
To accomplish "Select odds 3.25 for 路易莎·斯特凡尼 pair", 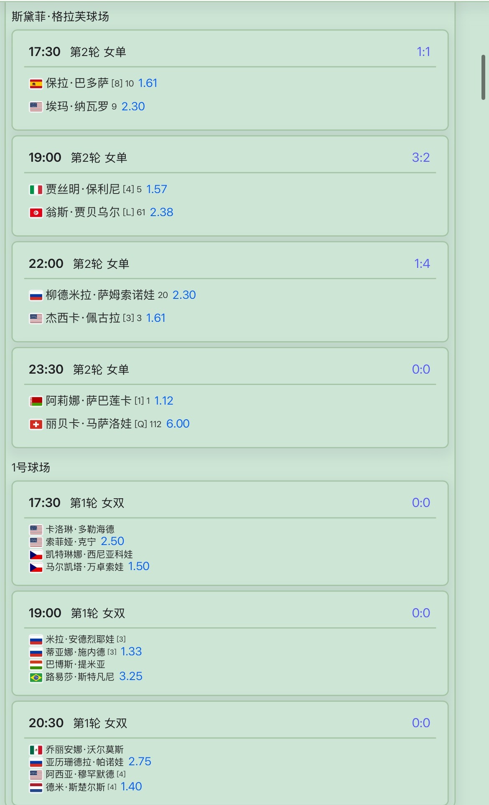I will pos(131,676).
